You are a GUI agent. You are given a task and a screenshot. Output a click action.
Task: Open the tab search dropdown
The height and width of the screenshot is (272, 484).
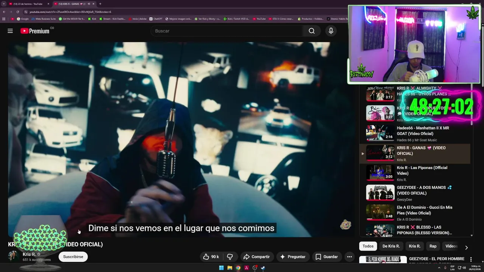[x=3, y=4]
